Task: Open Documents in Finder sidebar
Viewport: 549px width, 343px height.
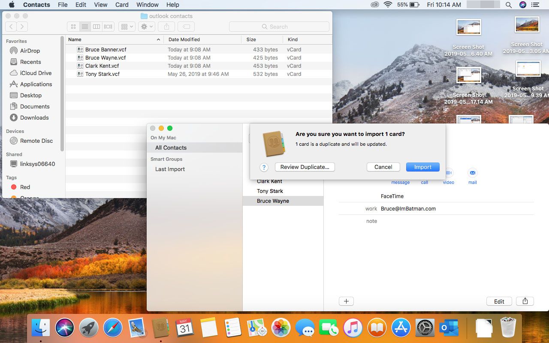Action: click(35, 106)
